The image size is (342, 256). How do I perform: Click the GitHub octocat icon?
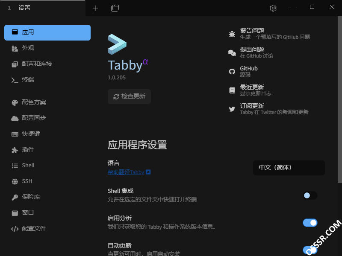[x=232, y=71]
